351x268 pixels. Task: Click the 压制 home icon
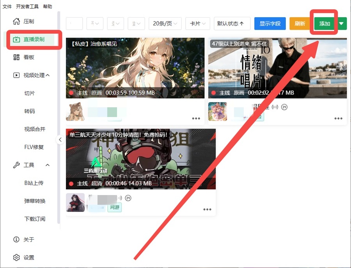coord(16,21)
